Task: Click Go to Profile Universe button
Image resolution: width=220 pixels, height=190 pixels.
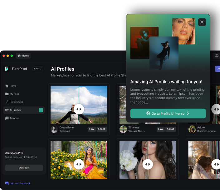Action: (168, 113)
